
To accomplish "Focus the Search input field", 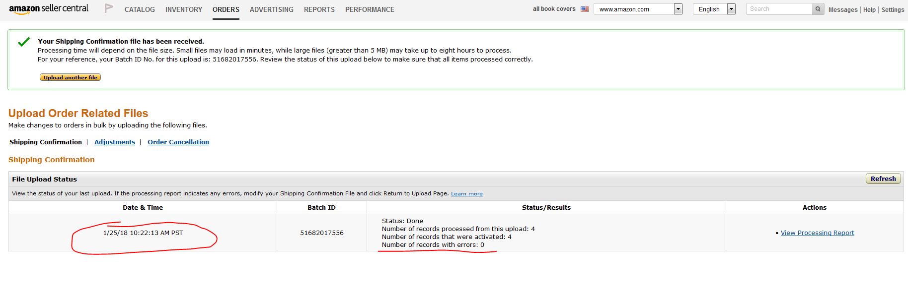I will 779,9.
